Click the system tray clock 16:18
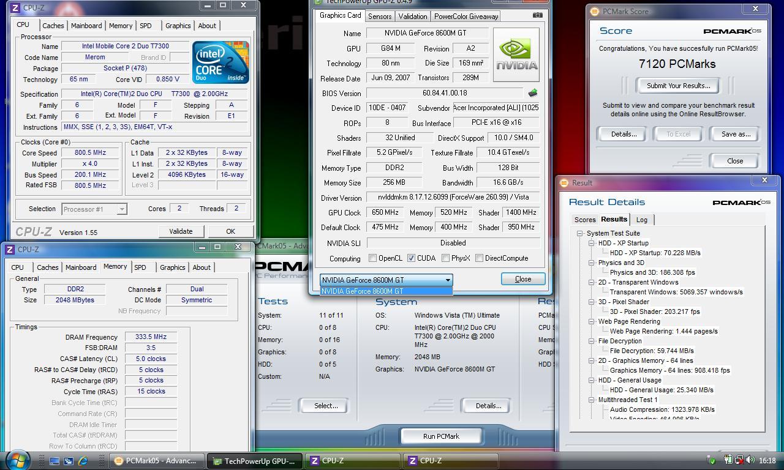This screenshot has width=784, height=470. (x=767, y=461)
